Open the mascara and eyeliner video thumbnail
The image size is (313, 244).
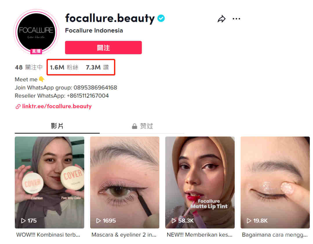pyautogui.click(x=125, y=182)
